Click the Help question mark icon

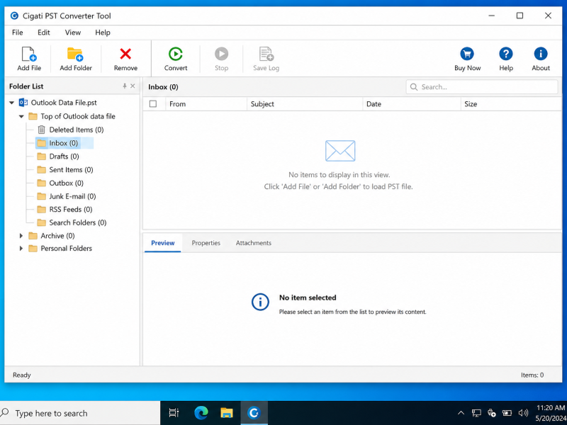point(506,55)
